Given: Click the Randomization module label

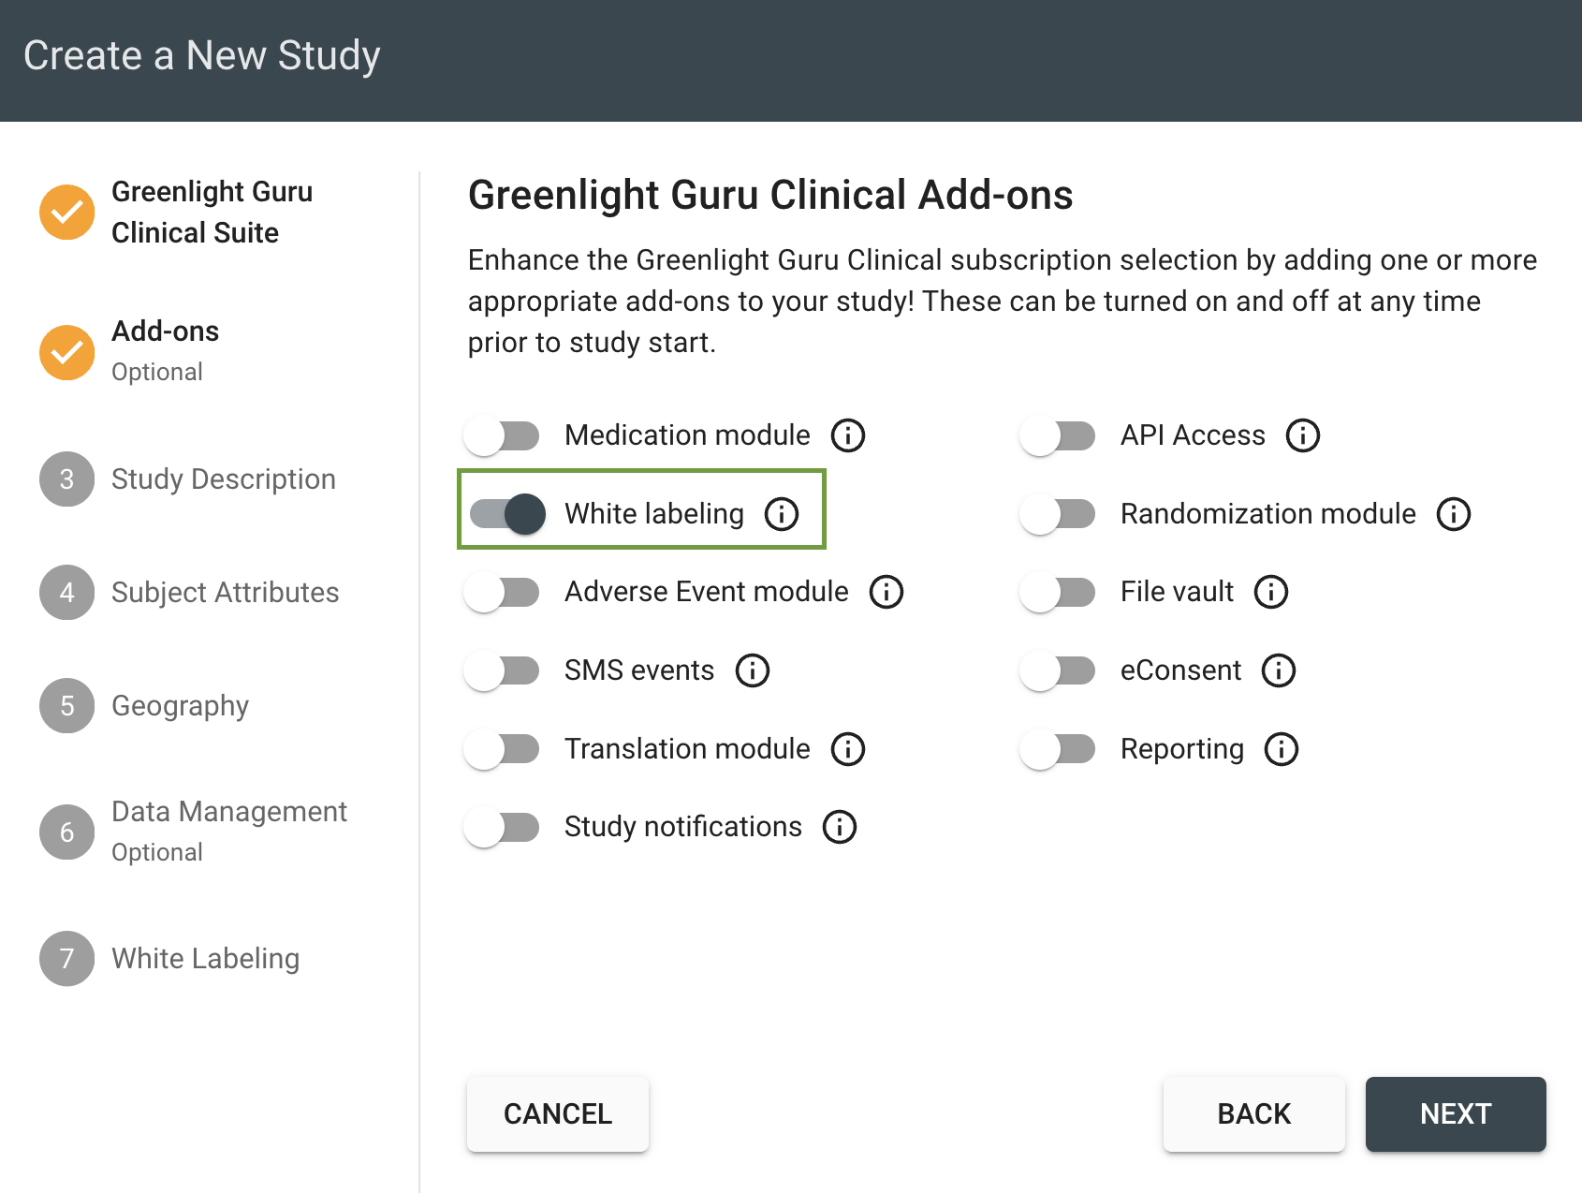Looking at the screenshot, I should 1268,514.
